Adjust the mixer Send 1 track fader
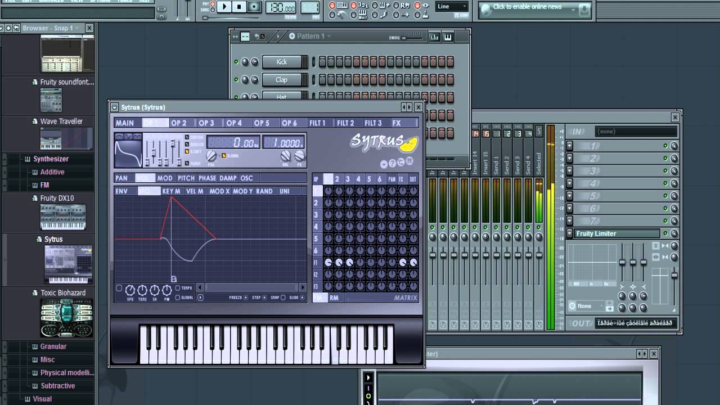 click(x=496, y=256)
